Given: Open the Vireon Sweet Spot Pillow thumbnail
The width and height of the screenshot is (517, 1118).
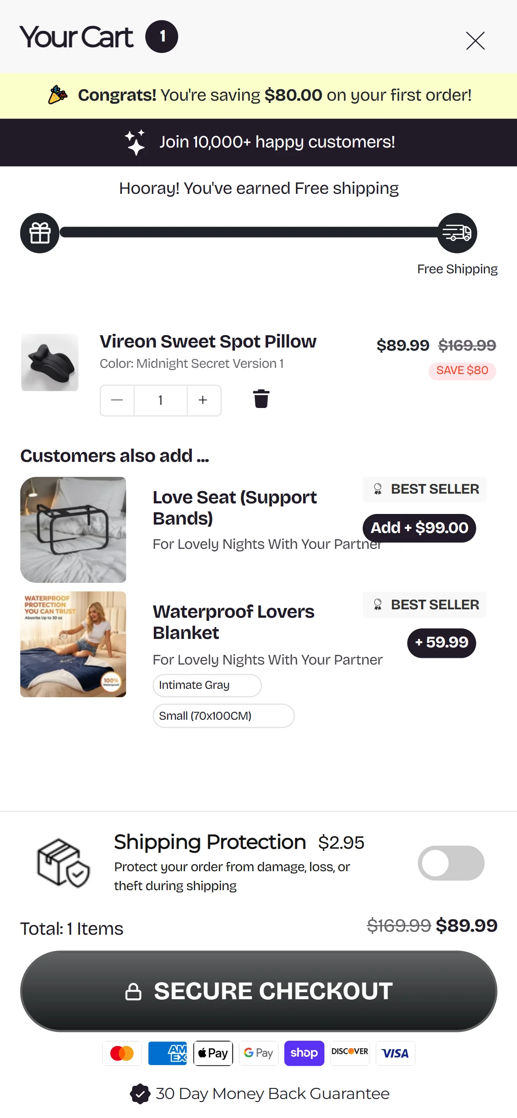Looking at the screenshot, I should (x=50, y=362).
